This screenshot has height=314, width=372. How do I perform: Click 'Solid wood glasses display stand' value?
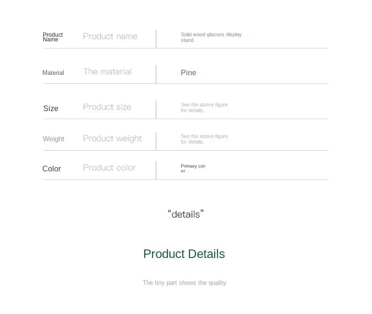click(x=211, y=37)
